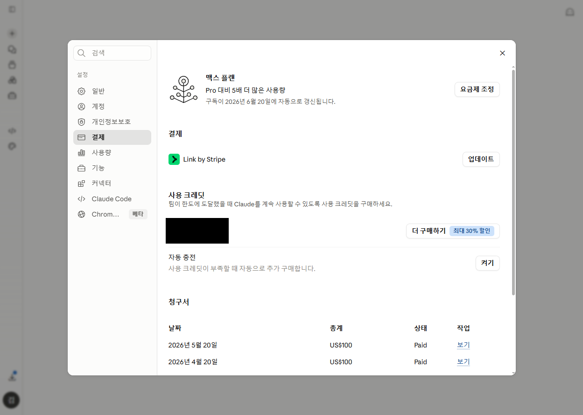Click Paid status in the 5월 20일 row
Viewport: 583px width, 415px height.
point(421,346)
